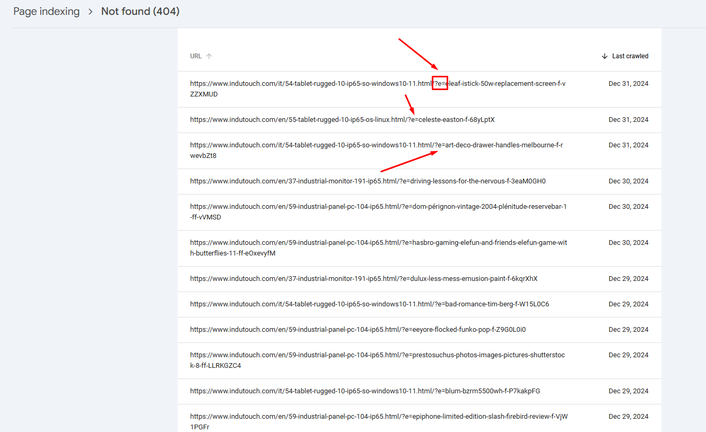Go back to the Page indexing breadcrumb
This screenshot has width=706, height=432.
(46, 11)
